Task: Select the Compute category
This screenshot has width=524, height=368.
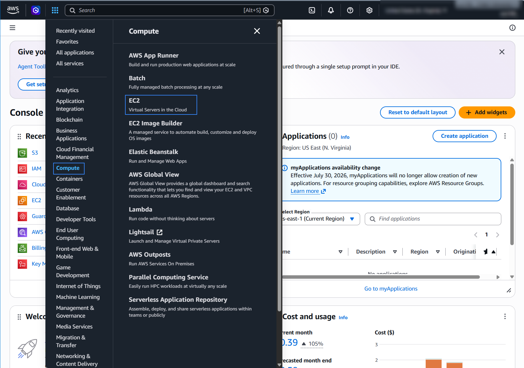Action: (x=69, y=168)
